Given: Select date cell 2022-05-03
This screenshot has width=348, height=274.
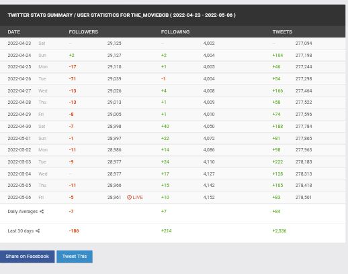Looking at the screenshot, I should coord(19,162).
